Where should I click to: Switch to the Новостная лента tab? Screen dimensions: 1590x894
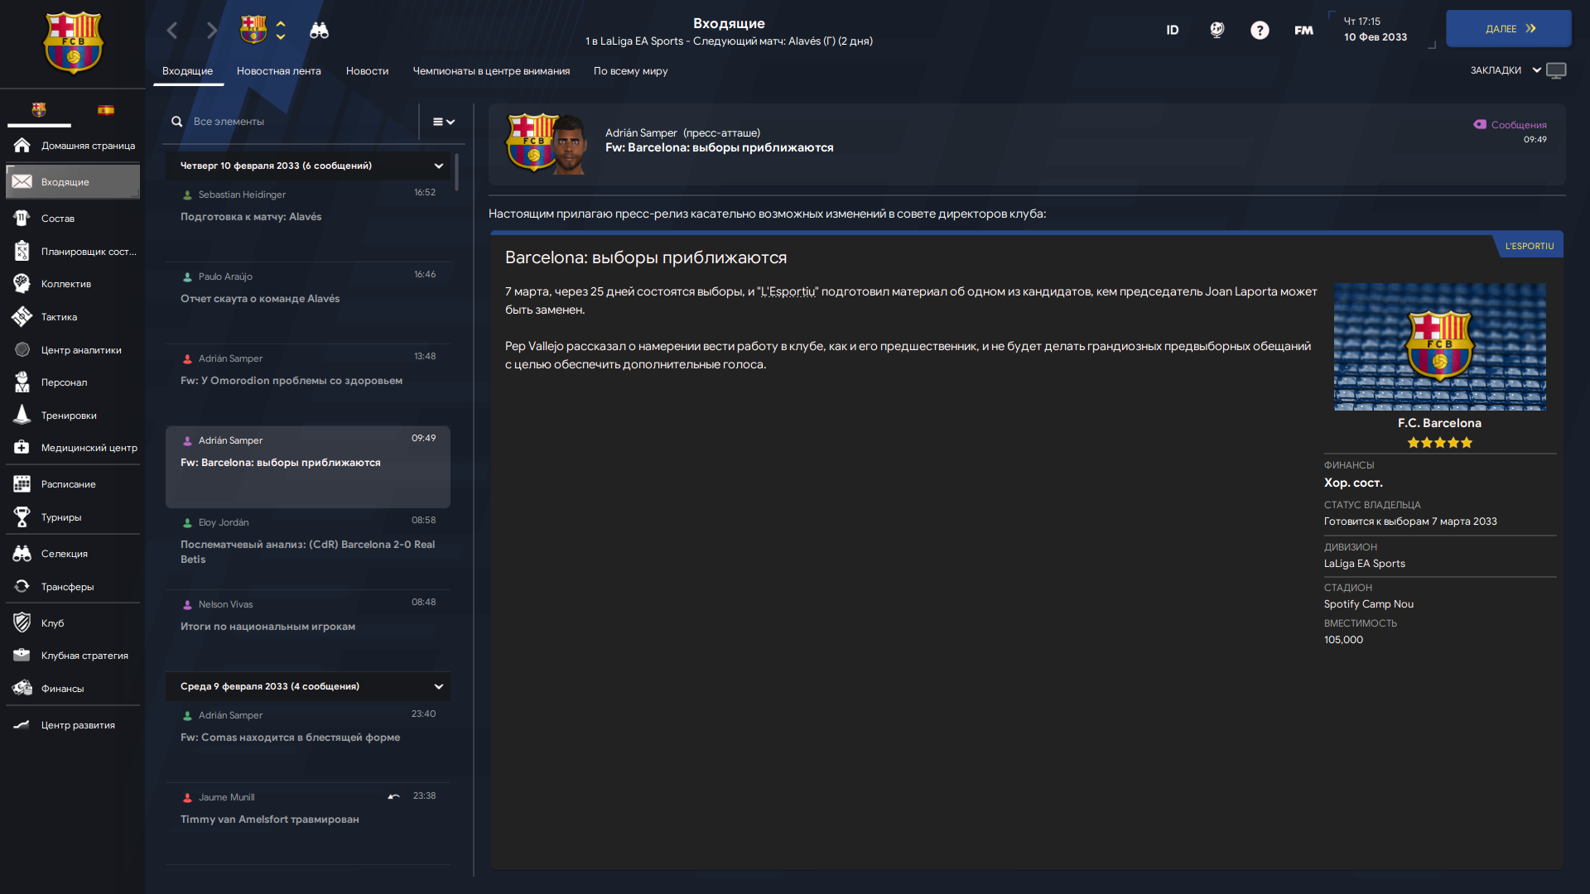[x=278, y=71]
